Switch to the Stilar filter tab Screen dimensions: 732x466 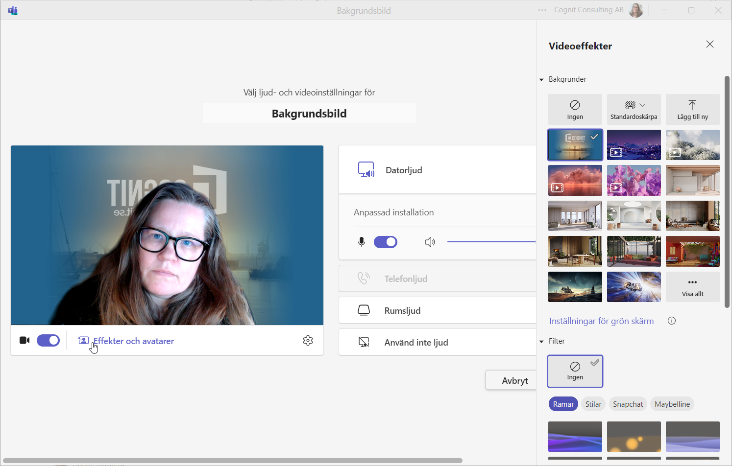pyautogui.click(x=593, y=404)
